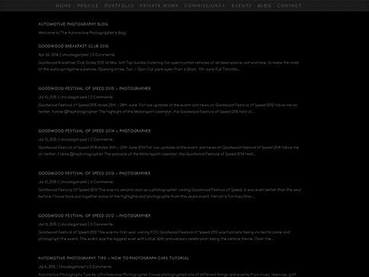Screen dimensions: 369x277
Task: Go to the Profile page
Action: (x=88, y=5)
